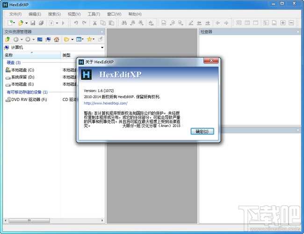The height and width of the screenshot is (234, 304).
Task: Open the http://www.hexeditxp.com/ link
Action: point(106,103)
